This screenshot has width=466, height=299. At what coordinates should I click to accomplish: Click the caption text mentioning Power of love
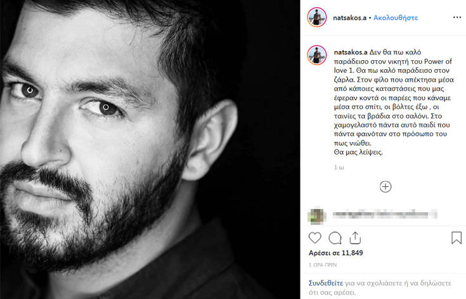point(394,102)
